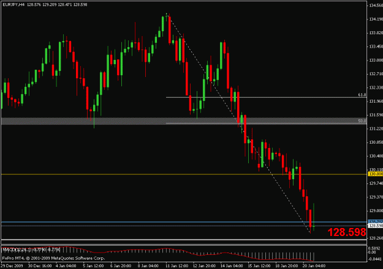Click the 134.190 price axis label
Screen dimensions: 383x269
coord(376,19)
